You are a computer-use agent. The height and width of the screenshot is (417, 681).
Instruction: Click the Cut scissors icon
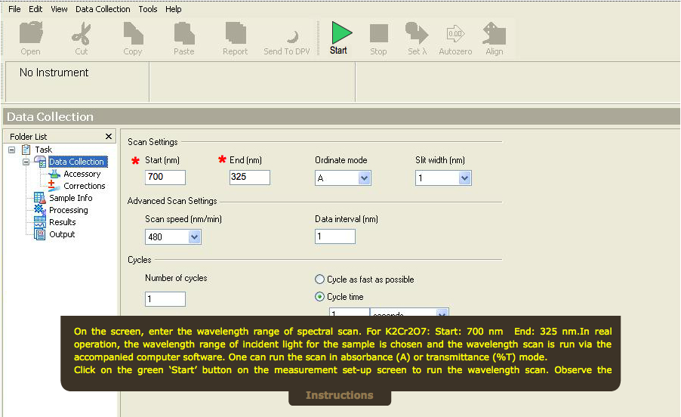pos(81,37)
